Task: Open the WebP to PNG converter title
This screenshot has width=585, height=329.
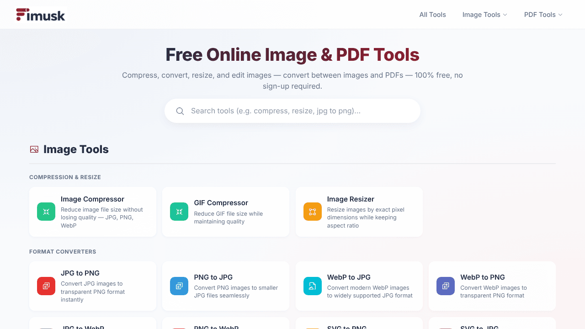Action: click(483, 277)
